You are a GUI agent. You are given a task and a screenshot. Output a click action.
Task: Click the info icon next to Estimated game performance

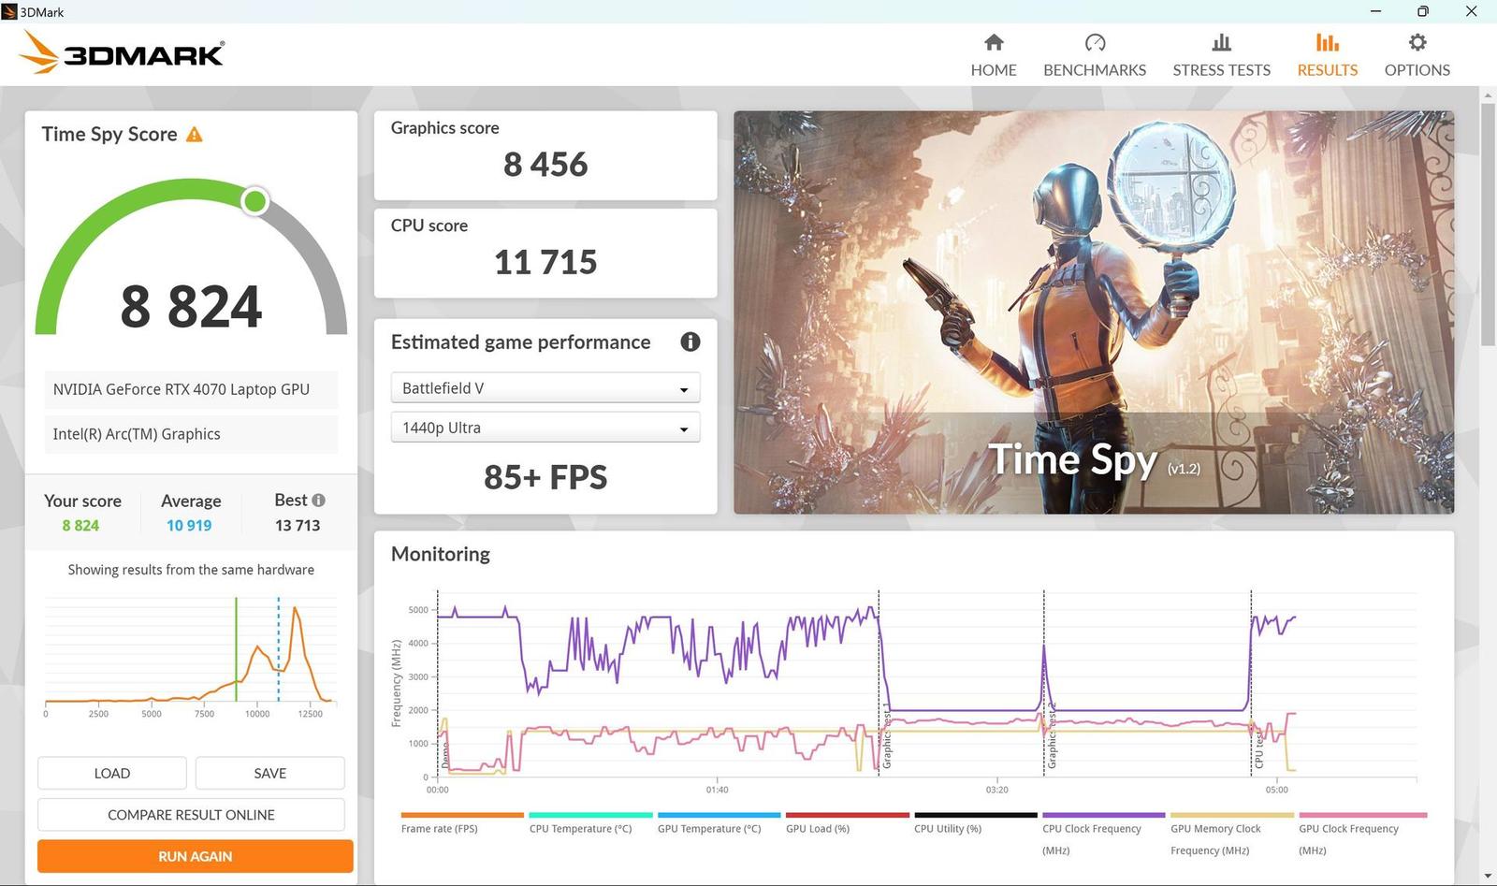pyautogui.click(x=690, y=342)
